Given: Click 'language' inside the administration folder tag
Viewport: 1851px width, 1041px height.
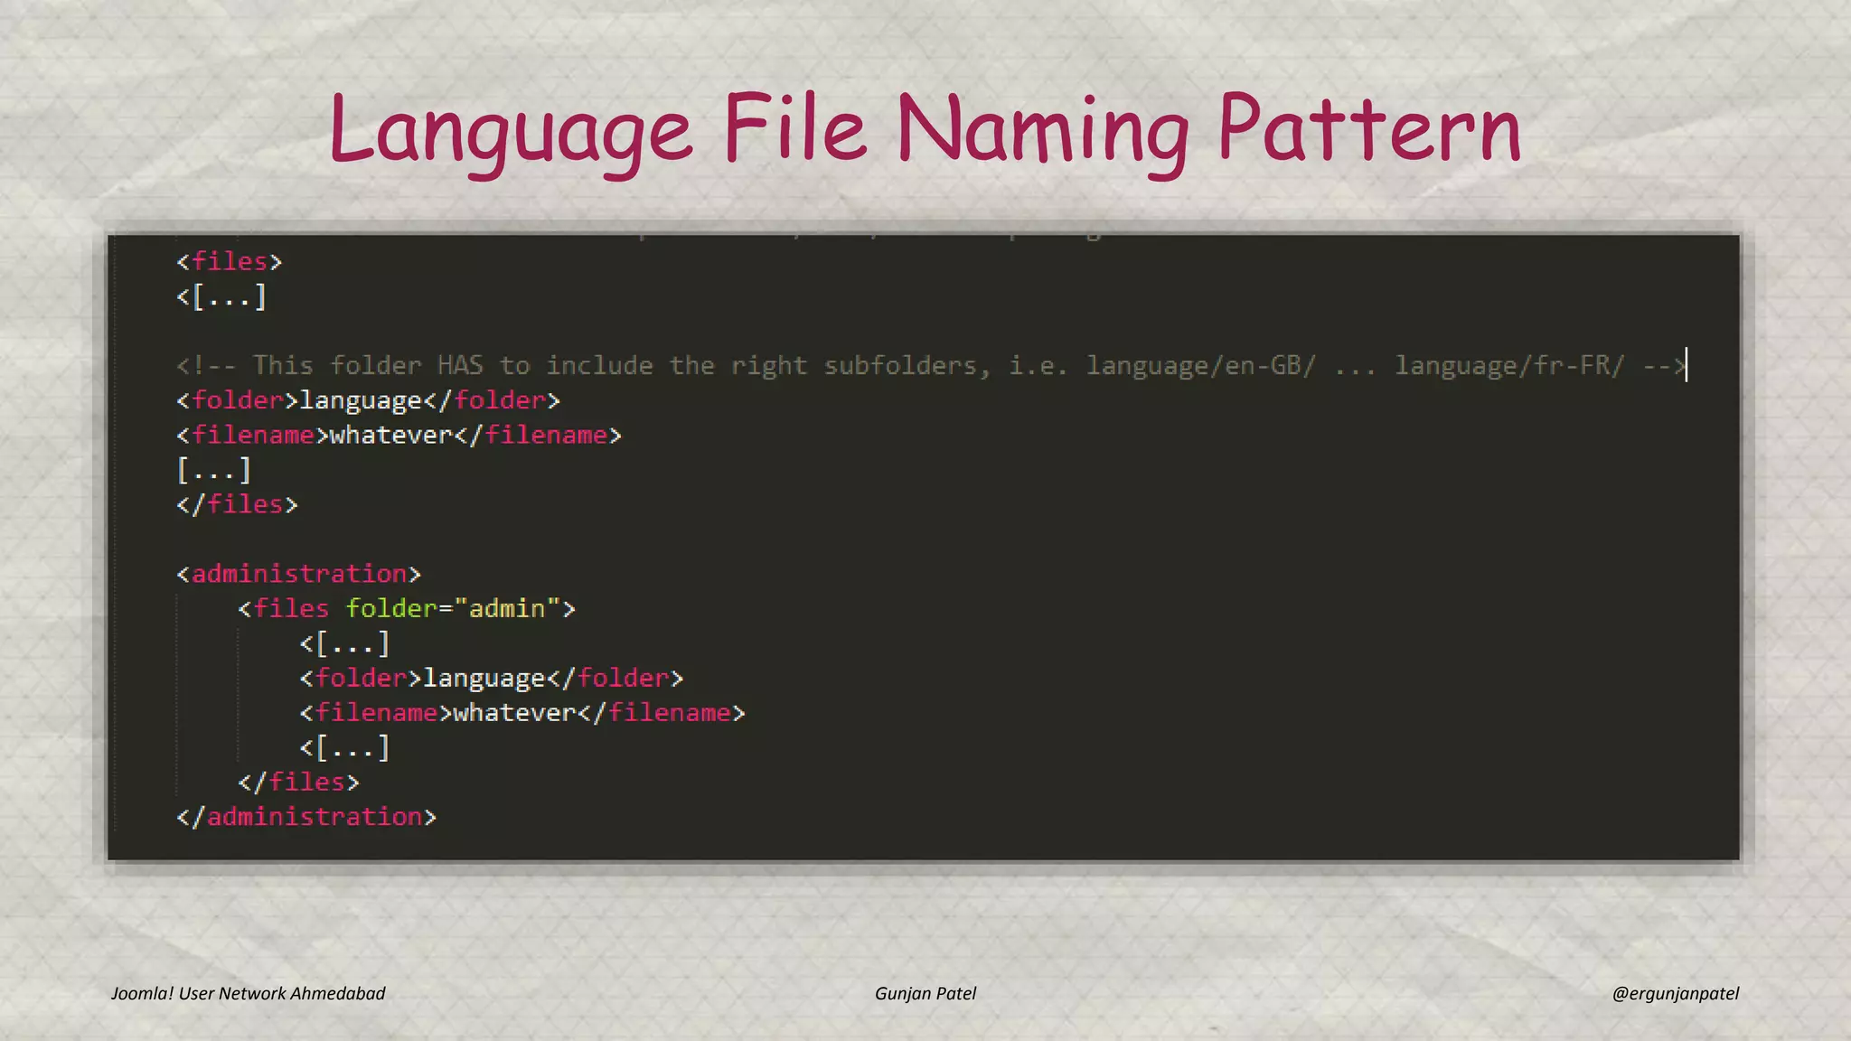Looking at the screenshot, I should 484,678.
